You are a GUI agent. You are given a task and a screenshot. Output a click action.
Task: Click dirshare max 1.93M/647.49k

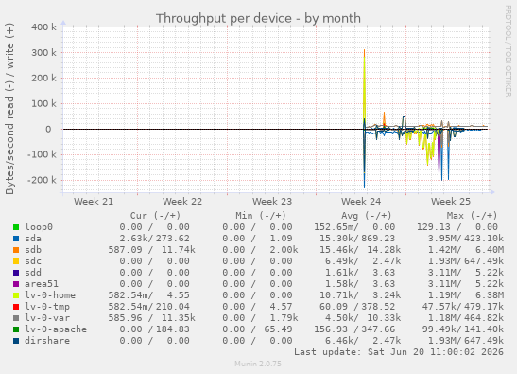pyautogui.click(x=466, y=341)
